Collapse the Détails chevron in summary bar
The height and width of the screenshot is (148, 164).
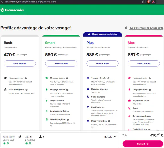click(x=115, y=137)
